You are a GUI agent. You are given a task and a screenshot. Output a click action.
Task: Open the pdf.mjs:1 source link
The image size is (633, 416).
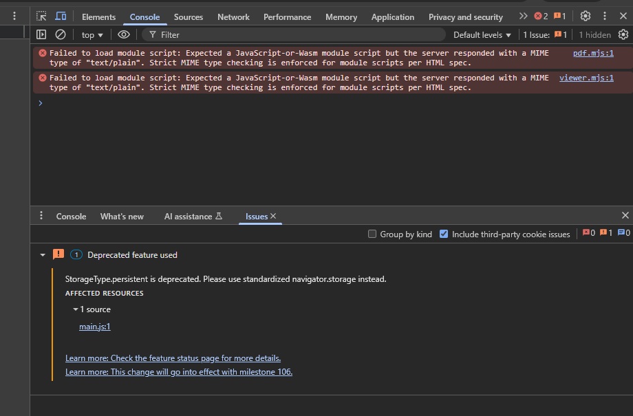593,53
